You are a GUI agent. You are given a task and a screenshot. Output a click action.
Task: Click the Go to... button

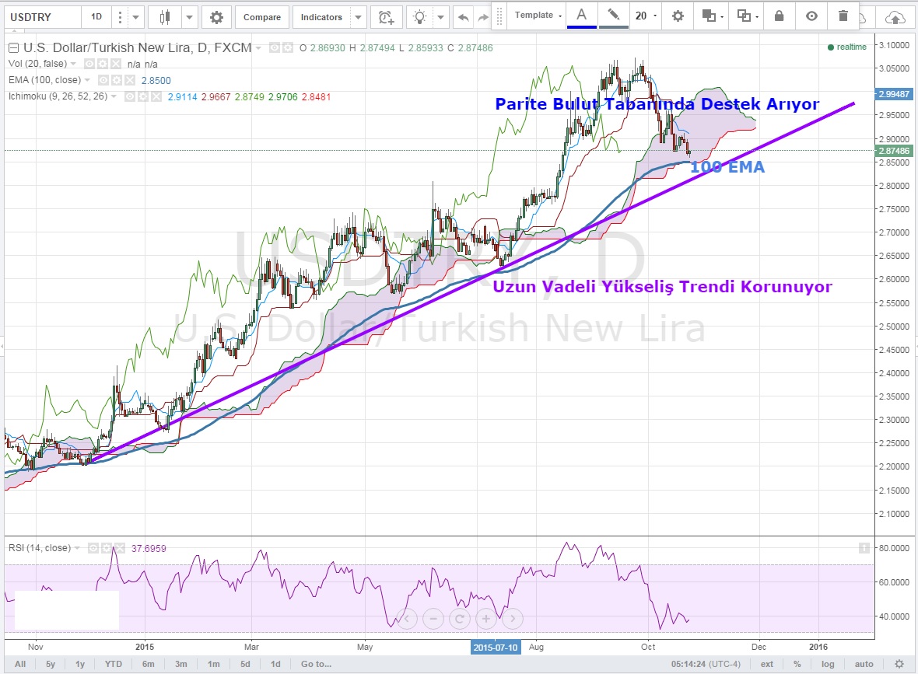[x=316, y=664]
